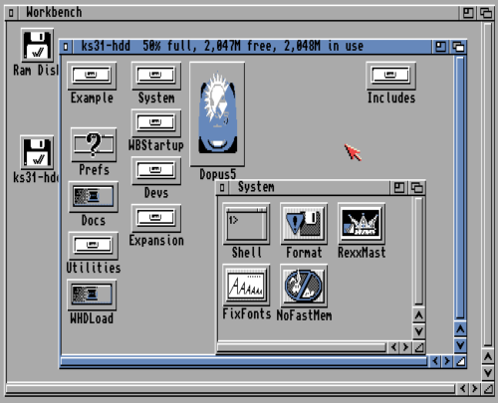This screenshot has width=498, height=403.
Task: Select the NoFastMem icon
Action: pyautogui.click(x=304, y=286)
